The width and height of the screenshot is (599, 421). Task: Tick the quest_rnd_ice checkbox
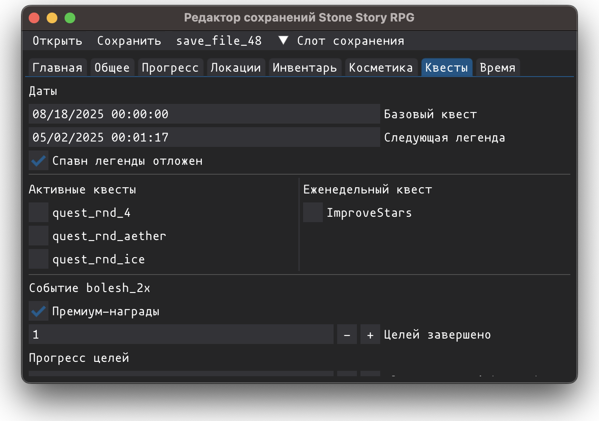tap(39, 259)
